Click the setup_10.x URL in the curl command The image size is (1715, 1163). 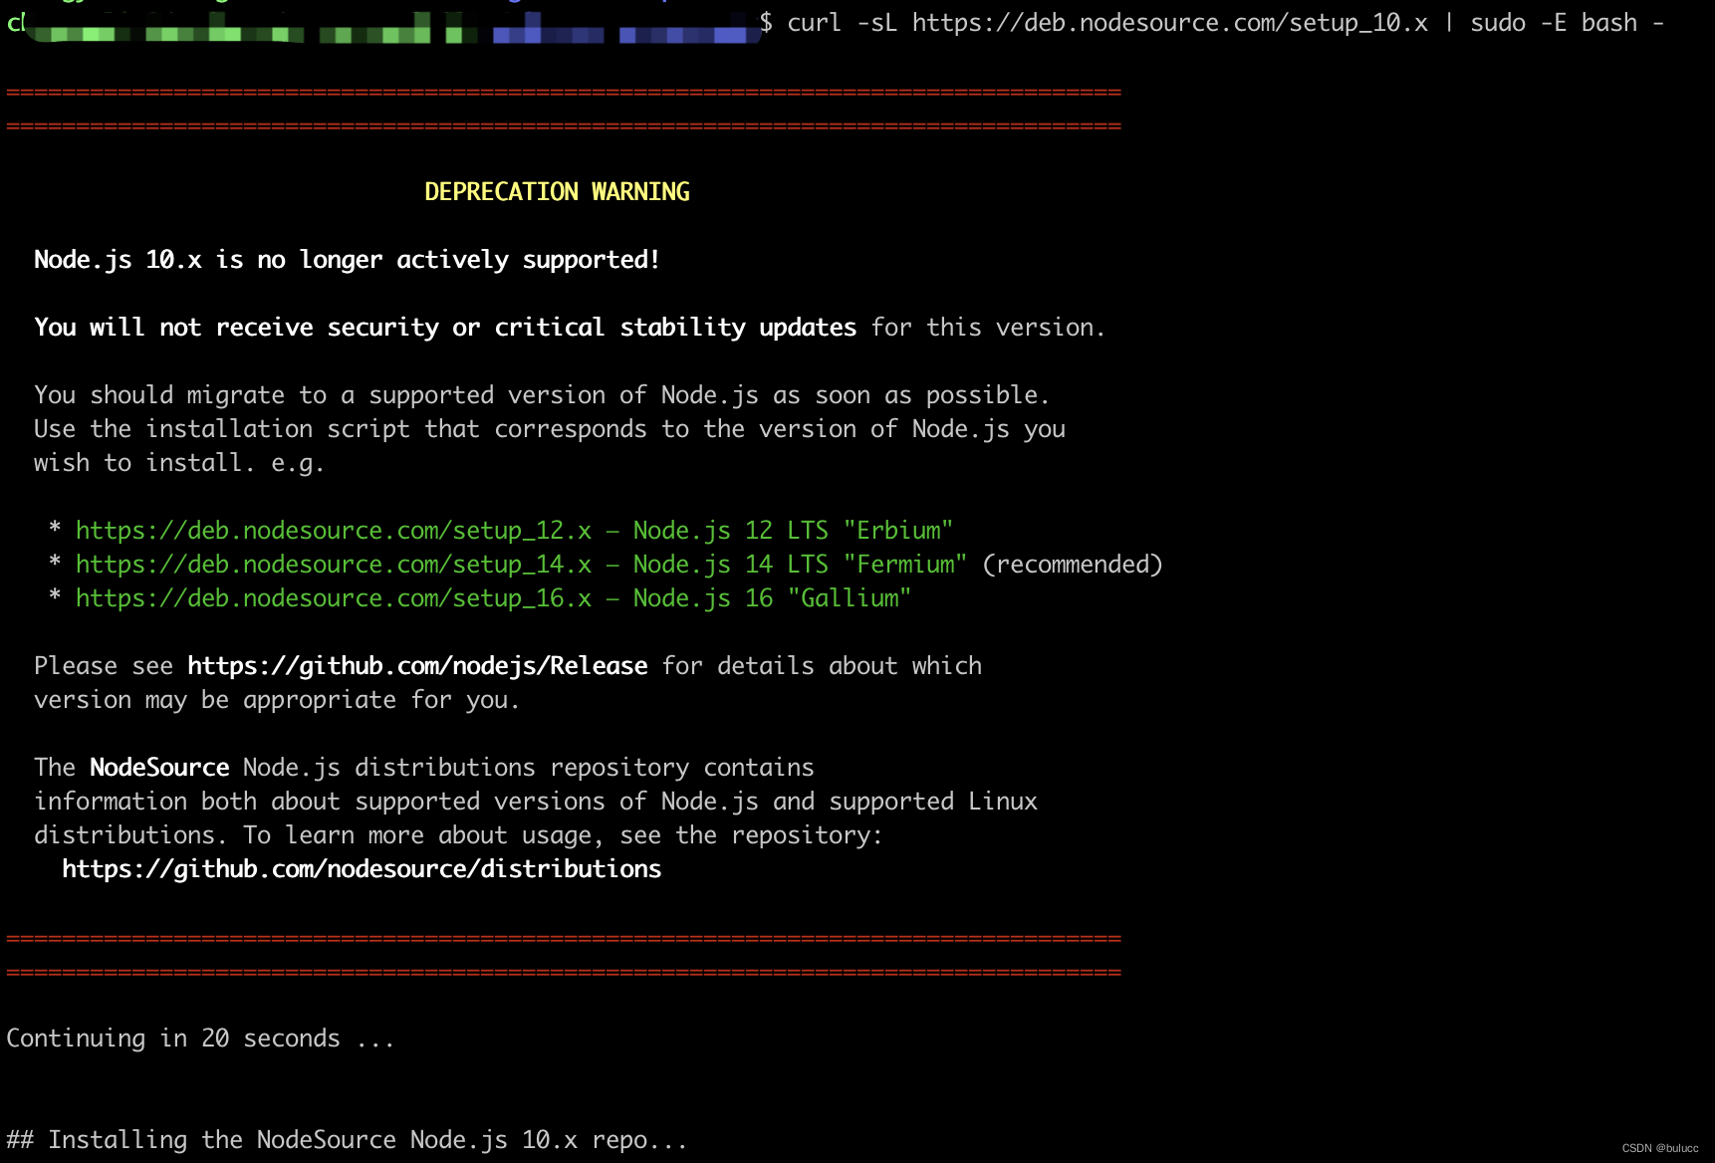(x=1170, y=23)
